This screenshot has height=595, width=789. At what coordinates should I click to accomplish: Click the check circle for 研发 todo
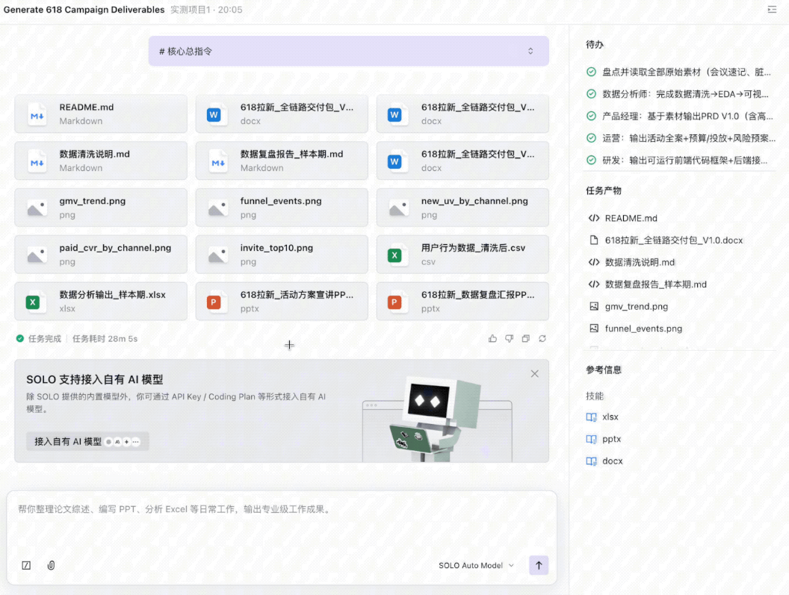tap(591, 161)
